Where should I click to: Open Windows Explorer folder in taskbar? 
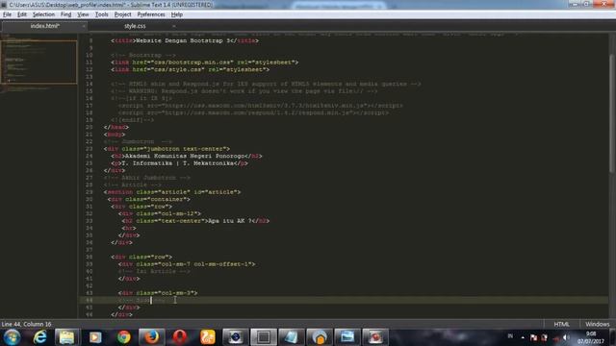(66, 337)
